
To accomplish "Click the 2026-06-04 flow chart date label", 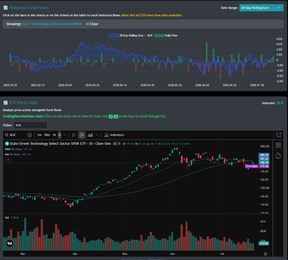I will tap(202, 85).
